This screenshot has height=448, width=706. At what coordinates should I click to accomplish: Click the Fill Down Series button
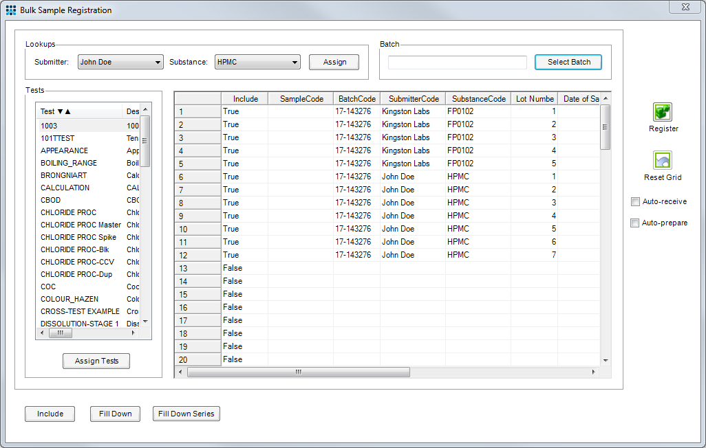pyautogui.click(x=187, y=414)
